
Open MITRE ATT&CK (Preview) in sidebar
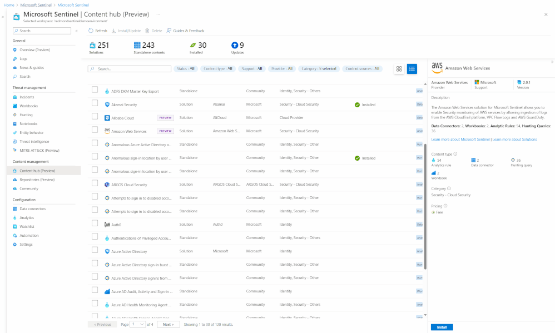click(39, 151)
